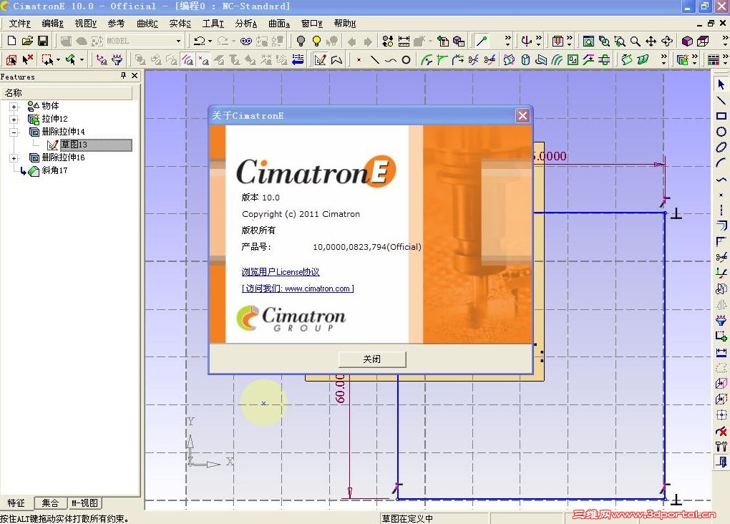Open a file with the folder icon

tap(27, 41)
